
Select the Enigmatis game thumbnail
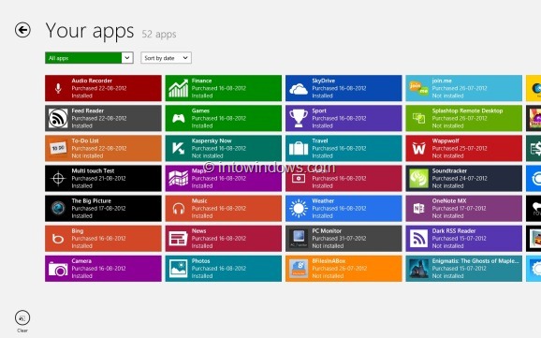click(419, 269)
